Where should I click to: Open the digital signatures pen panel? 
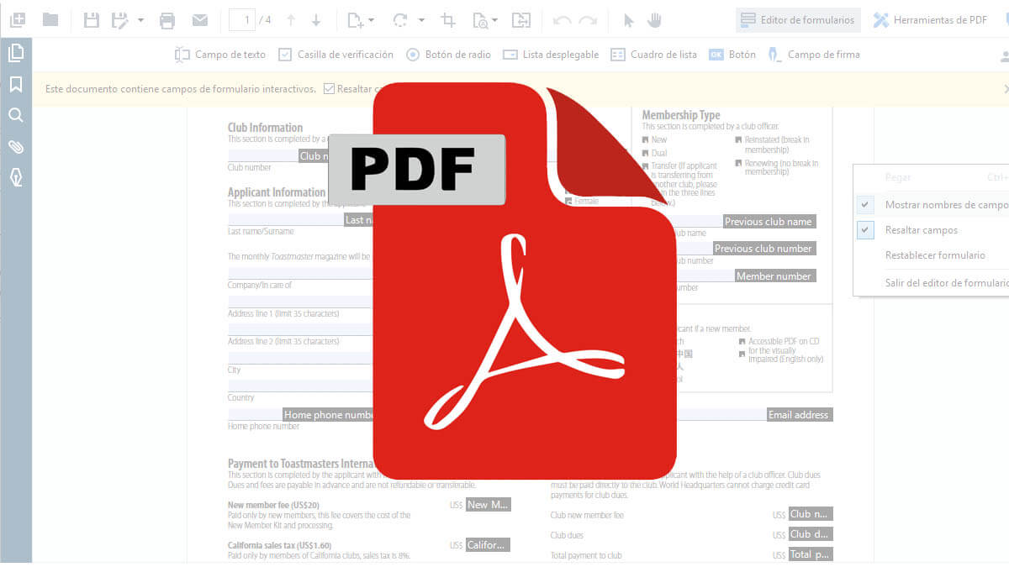pyautogui.click(x=15, y=177)
